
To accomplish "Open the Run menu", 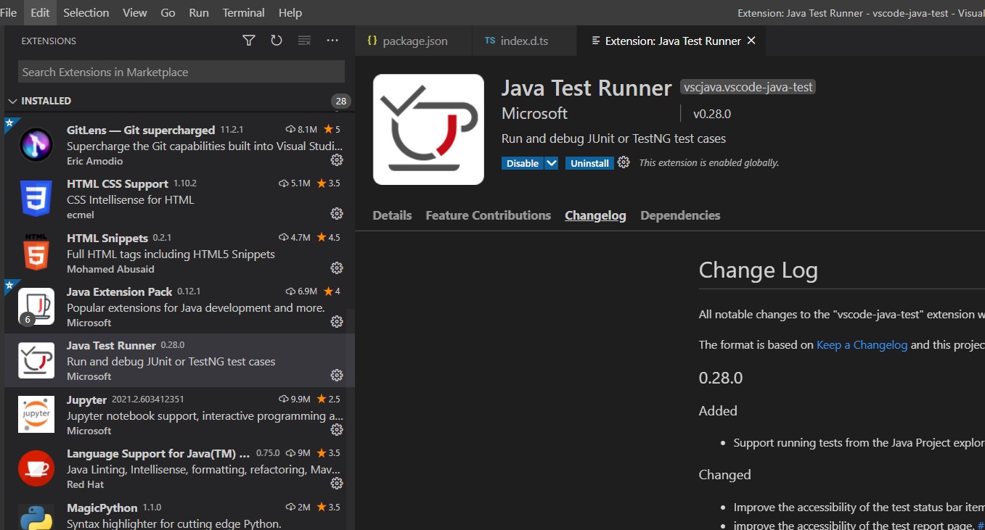I will coord(199,12).
